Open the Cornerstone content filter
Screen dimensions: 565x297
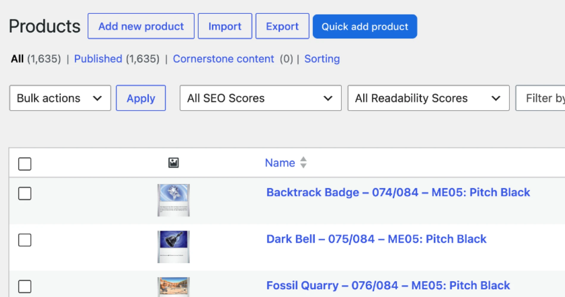(x=223, y=59)
